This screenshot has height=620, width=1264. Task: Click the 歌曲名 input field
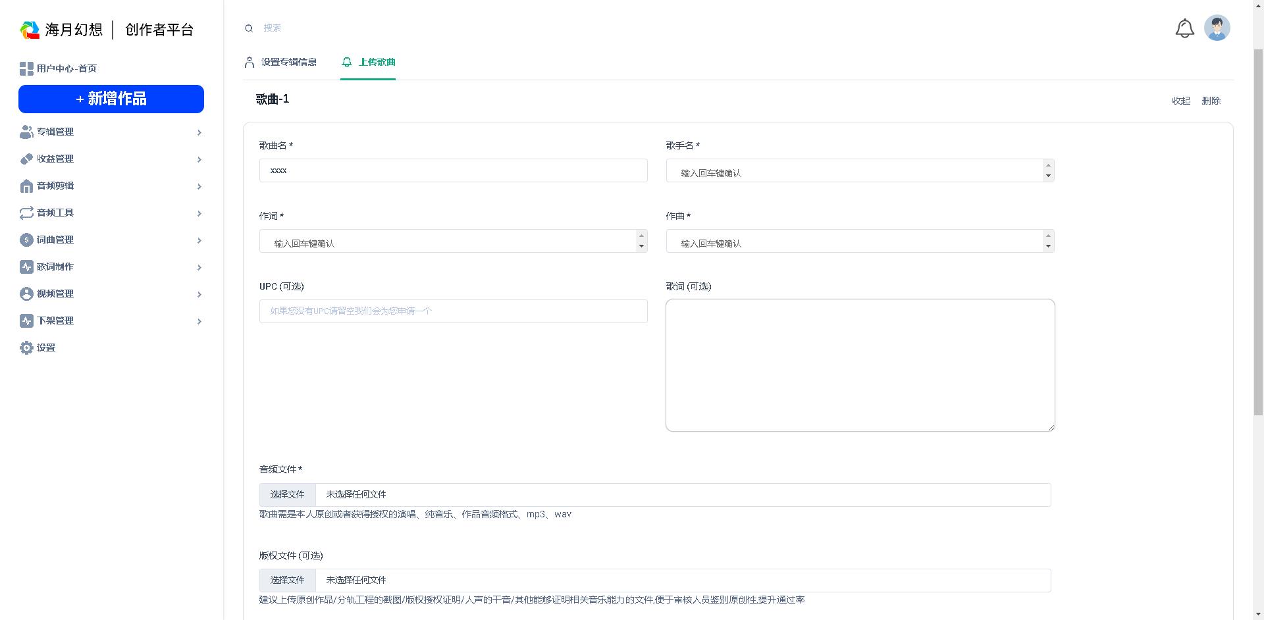tap(453, 170)
